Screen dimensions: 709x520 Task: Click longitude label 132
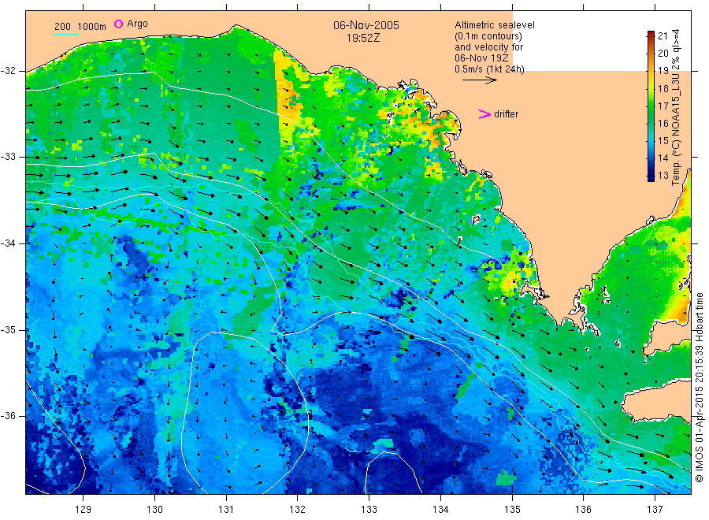point(298,510)
